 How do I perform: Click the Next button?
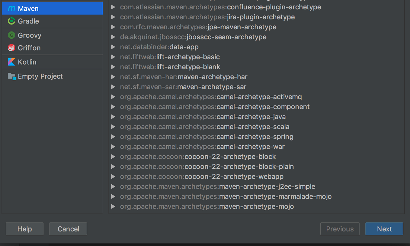[x=384, y=229]
